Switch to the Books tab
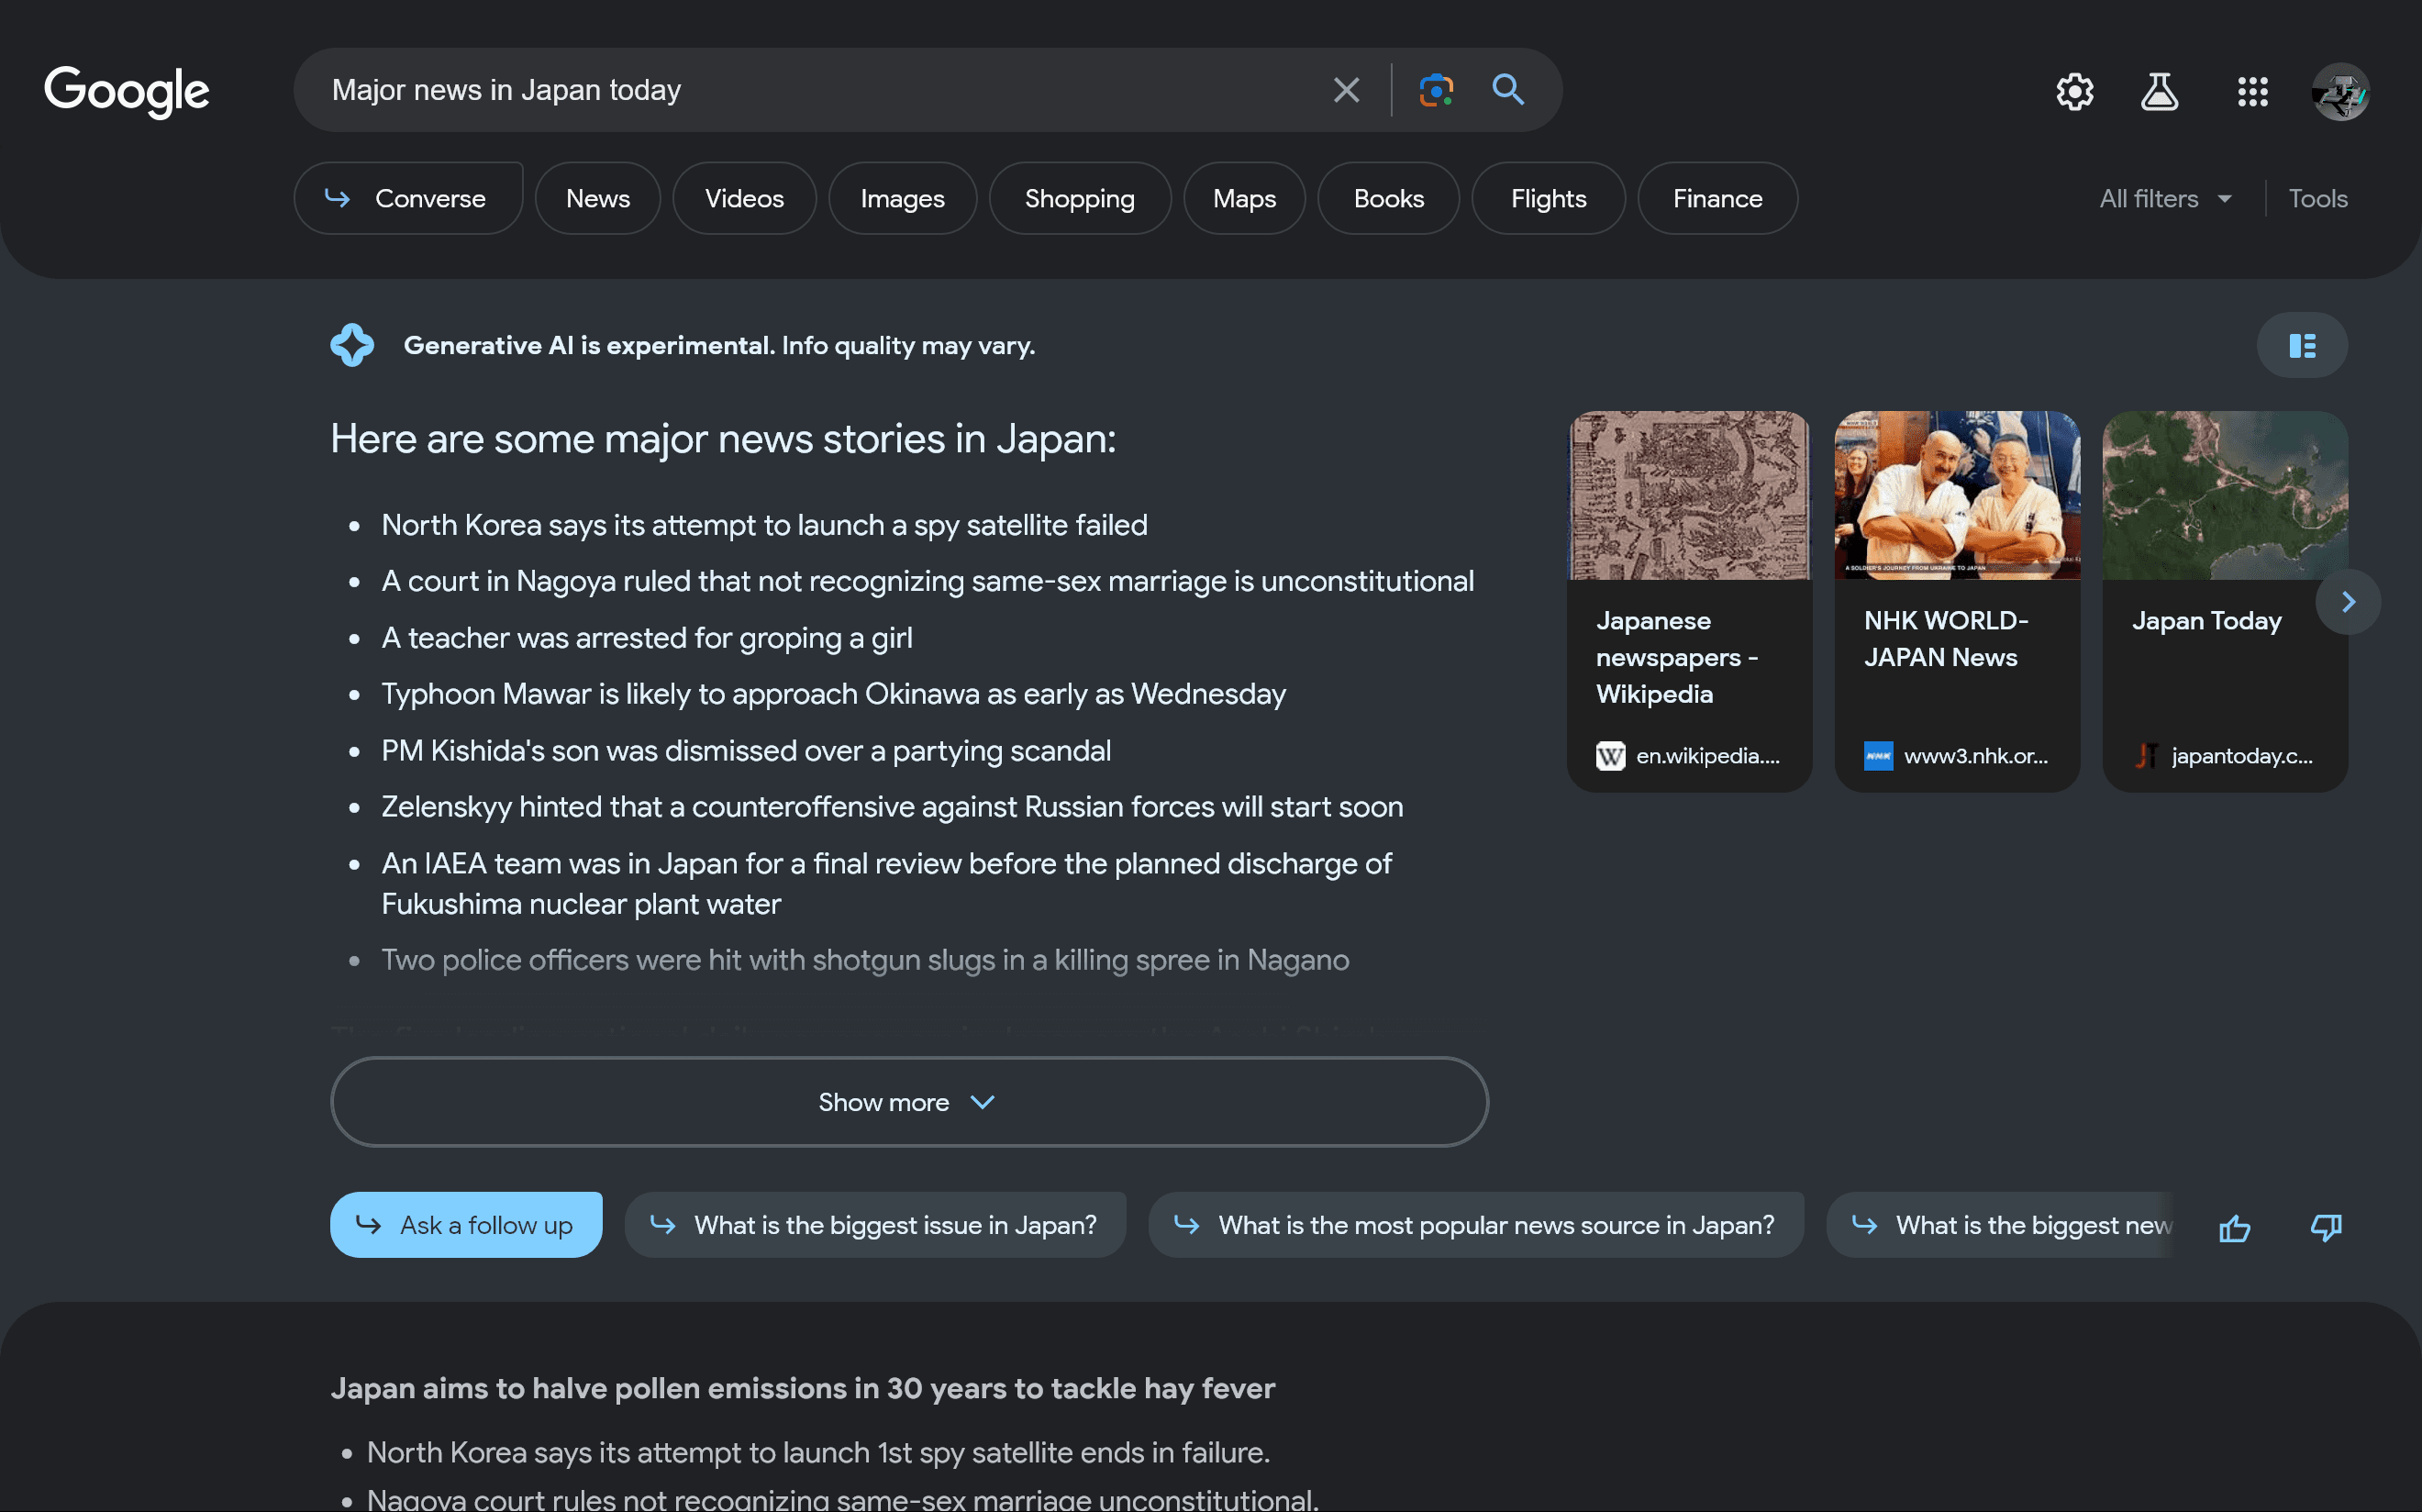The width and height of the screenshot is (2422, 1512). (x=1389, y=198)
